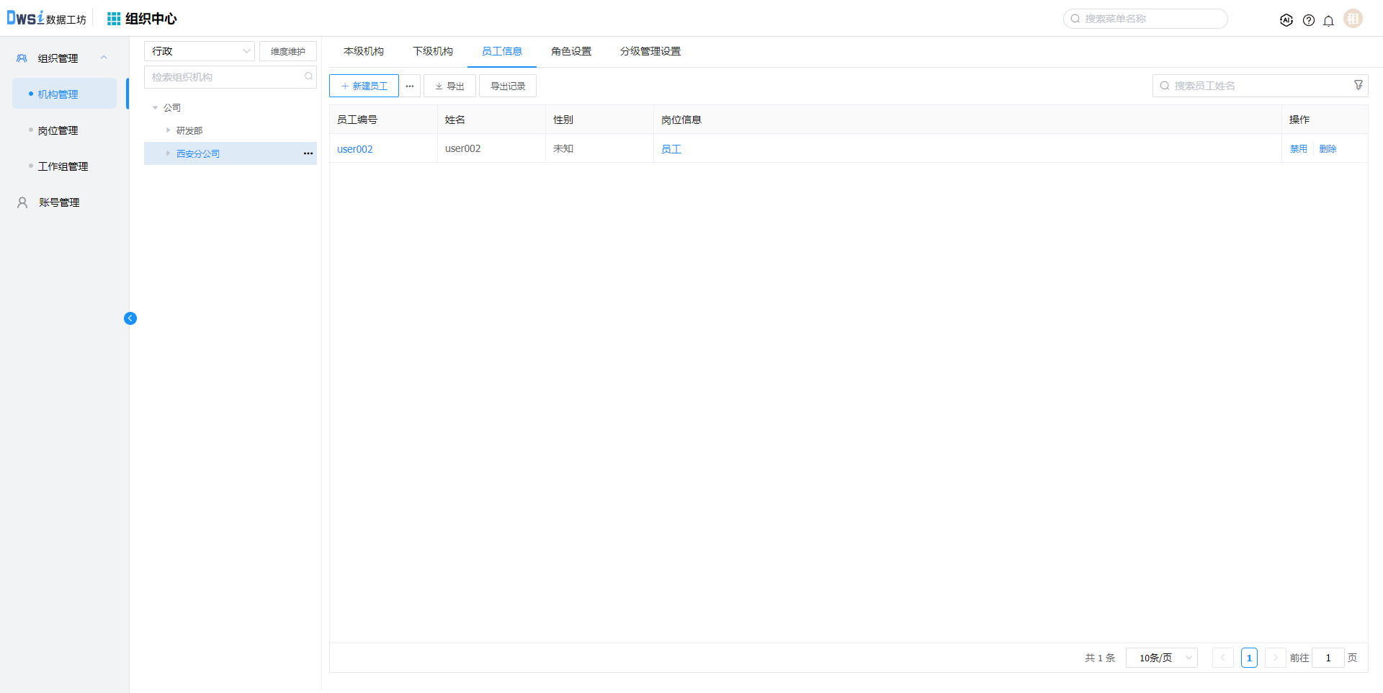Click the user avatar icon
The height and width of the screenshot is (693, 1383).
tap(1353, 19)
